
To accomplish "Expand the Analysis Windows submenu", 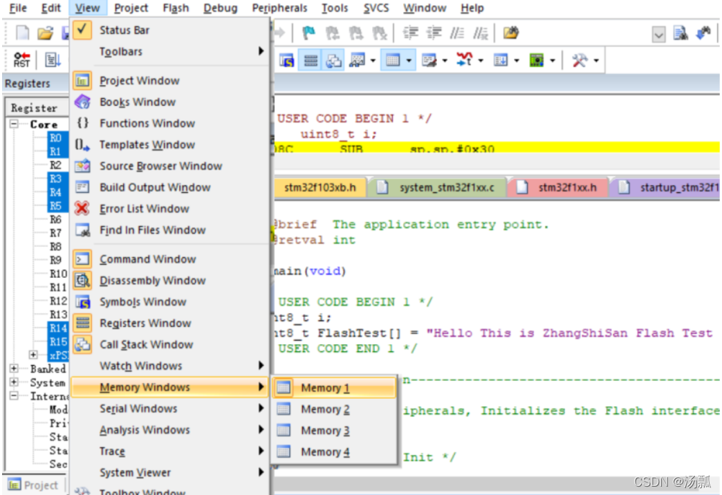I will click(170, 429).
